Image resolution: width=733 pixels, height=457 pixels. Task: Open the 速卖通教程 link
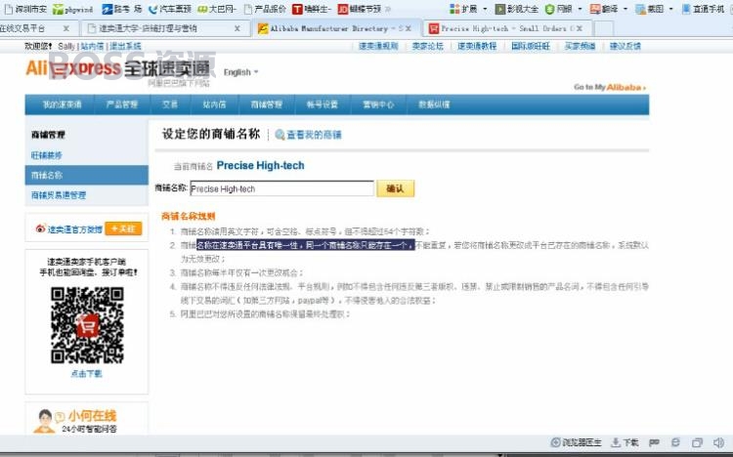tap(477, 46)
